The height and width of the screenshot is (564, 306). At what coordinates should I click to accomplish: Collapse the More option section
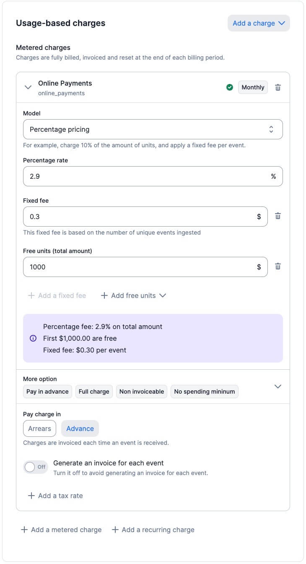(277, 386)
